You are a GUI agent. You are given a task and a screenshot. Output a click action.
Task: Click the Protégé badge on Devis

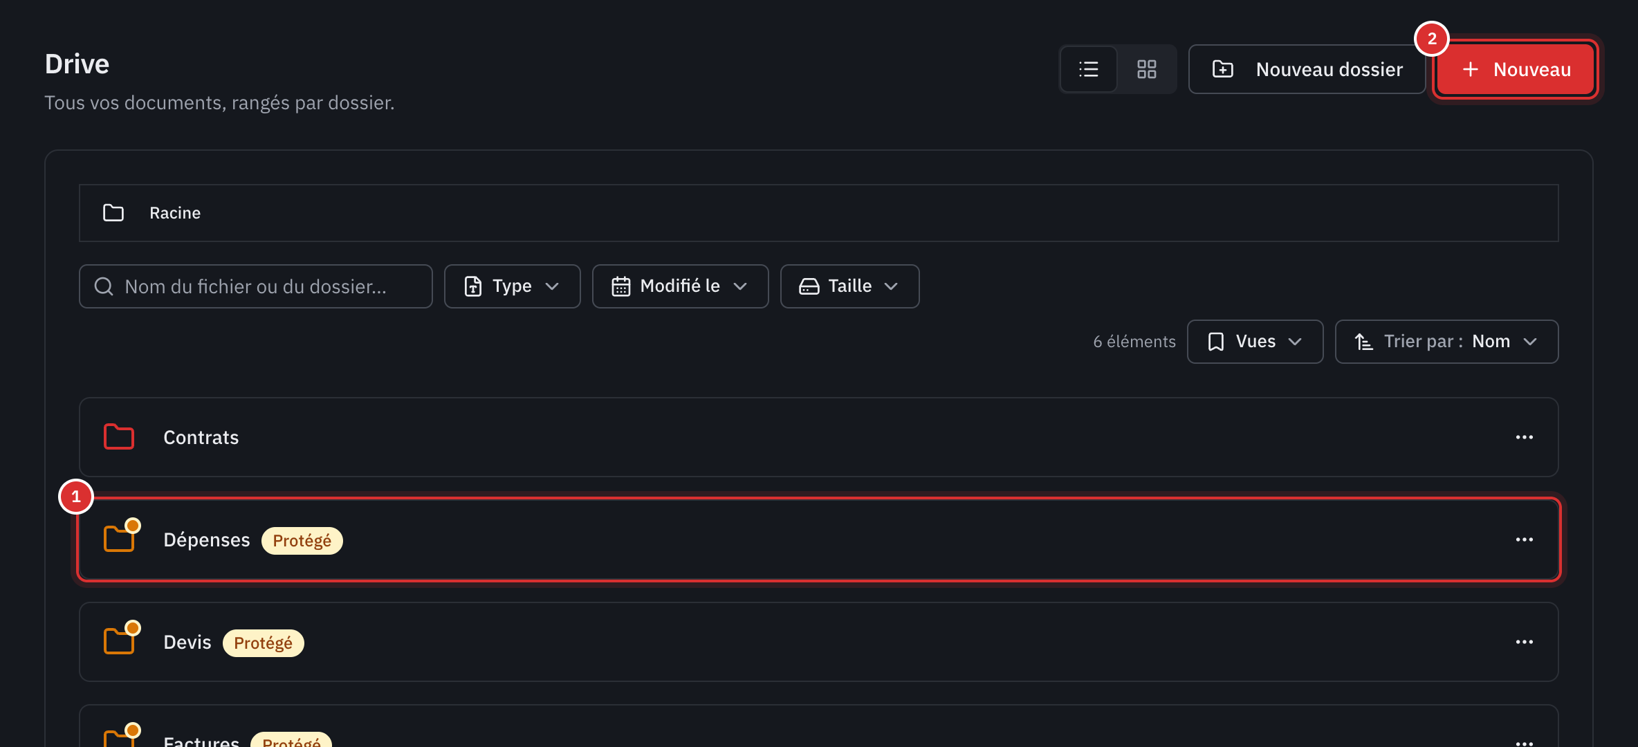click(264, 643)
